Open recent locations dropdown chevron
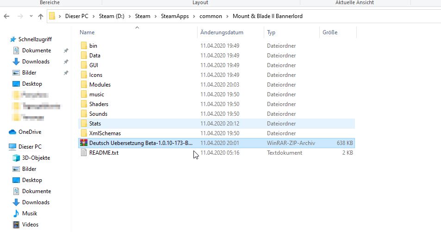The height and width of the screenshot is (232, 441). click(31, 16)
